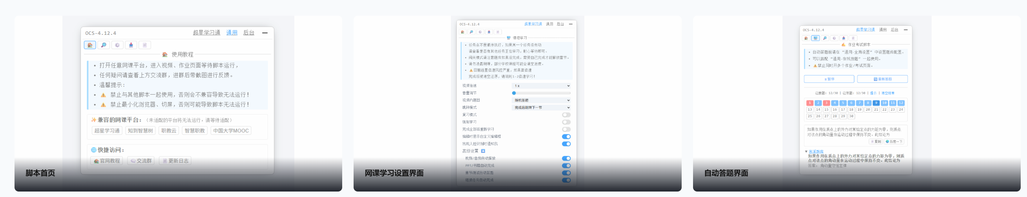Open 后台 tab in 自动答题 panel

click(895, 30)
